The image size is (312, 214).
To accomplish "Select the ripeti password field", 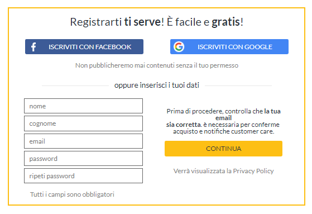I will click(x=83, y=176).
